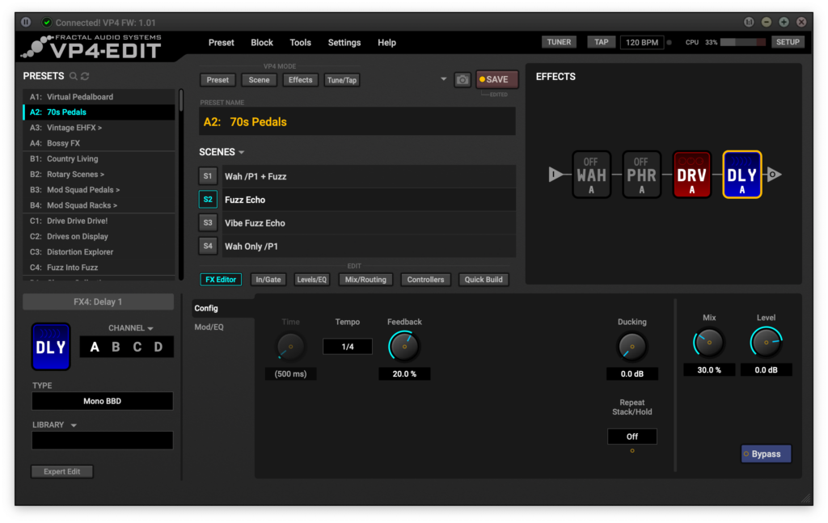Viewport: 828px width, 523px height.
Task: Open the Tuner
Action: click(559, 42)
